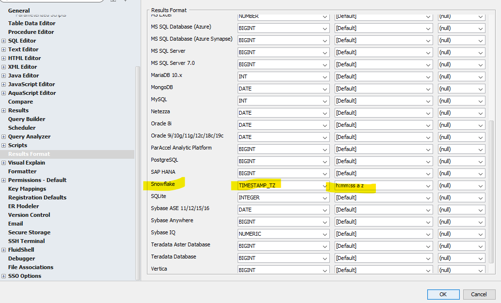Expand the Results tree node
The width and height of the screenshot is (501, 303).
click(4, 110)
